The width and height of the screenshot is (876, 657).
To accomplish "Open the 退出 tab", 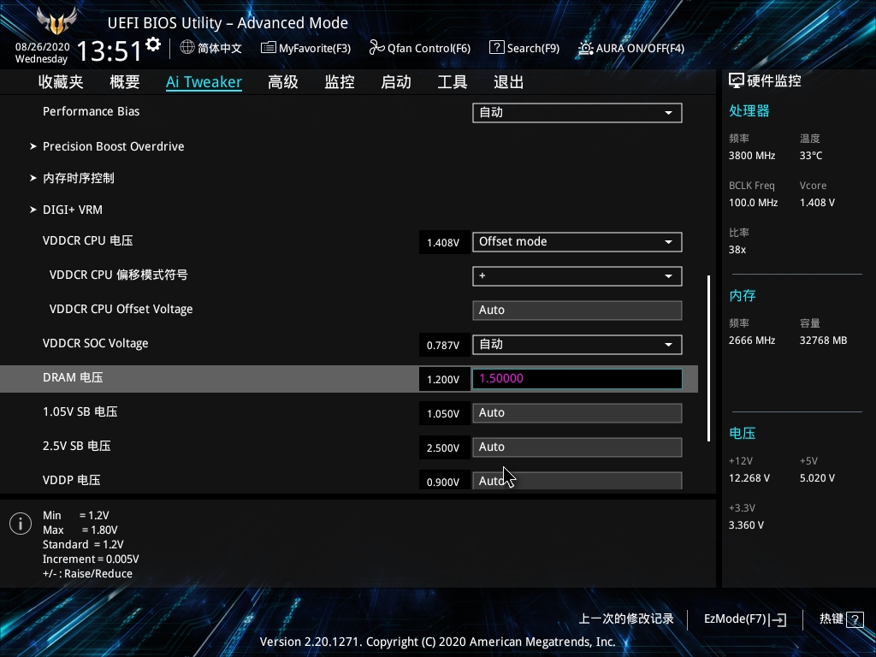I will click(508, 82).
